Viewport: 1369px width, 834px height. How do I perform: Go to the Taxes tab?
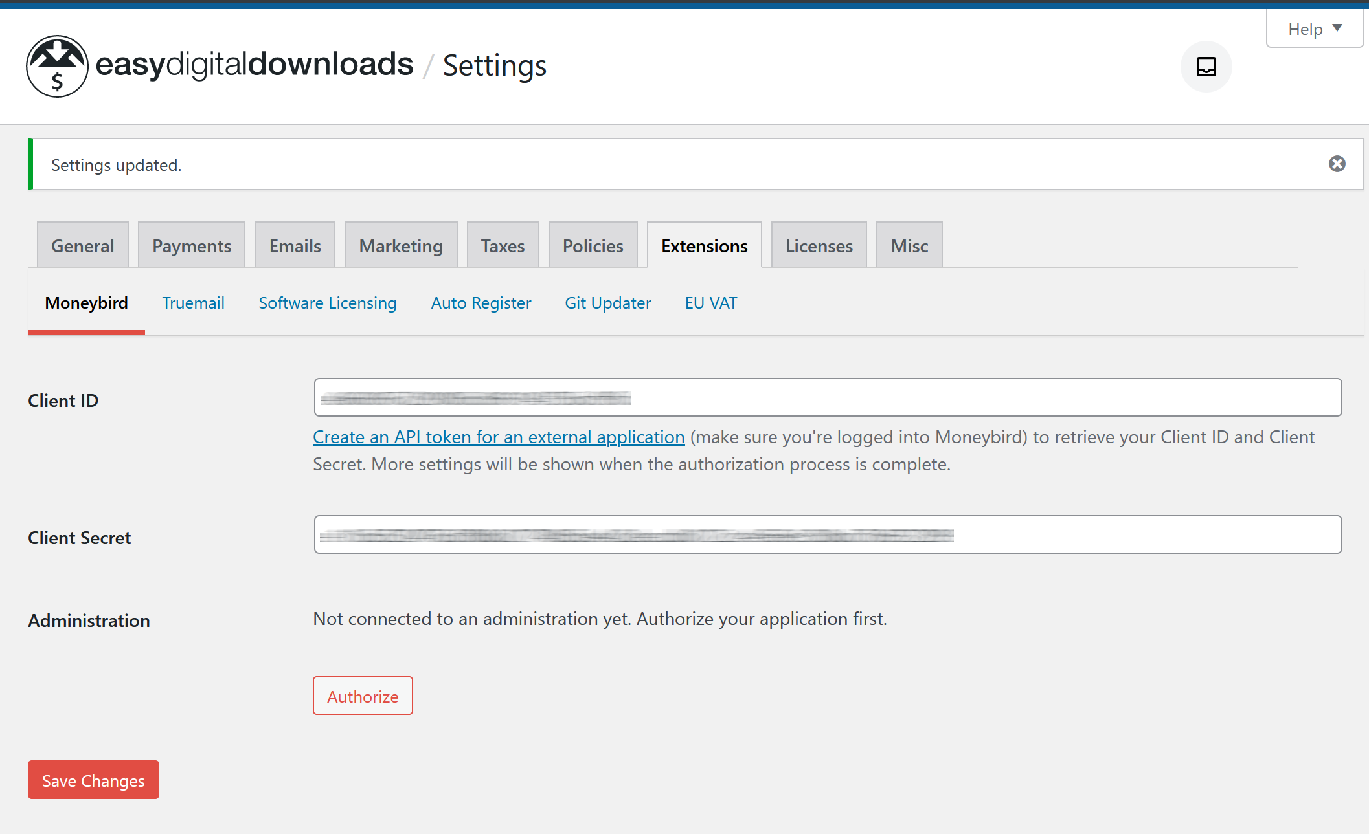(503, 245)
